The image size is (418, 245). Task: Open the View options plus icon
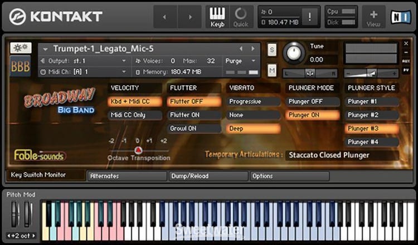tap(373, 17)
